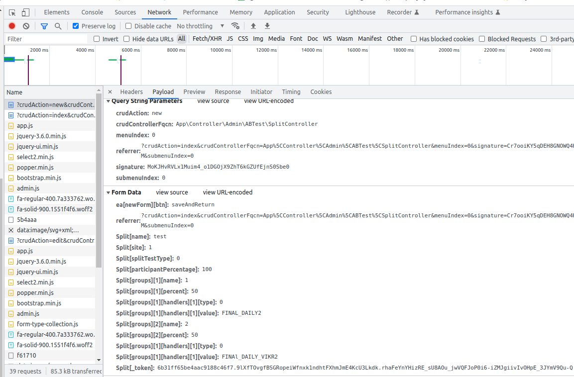Clear the network log using the block icon

(x=26, y=25)
